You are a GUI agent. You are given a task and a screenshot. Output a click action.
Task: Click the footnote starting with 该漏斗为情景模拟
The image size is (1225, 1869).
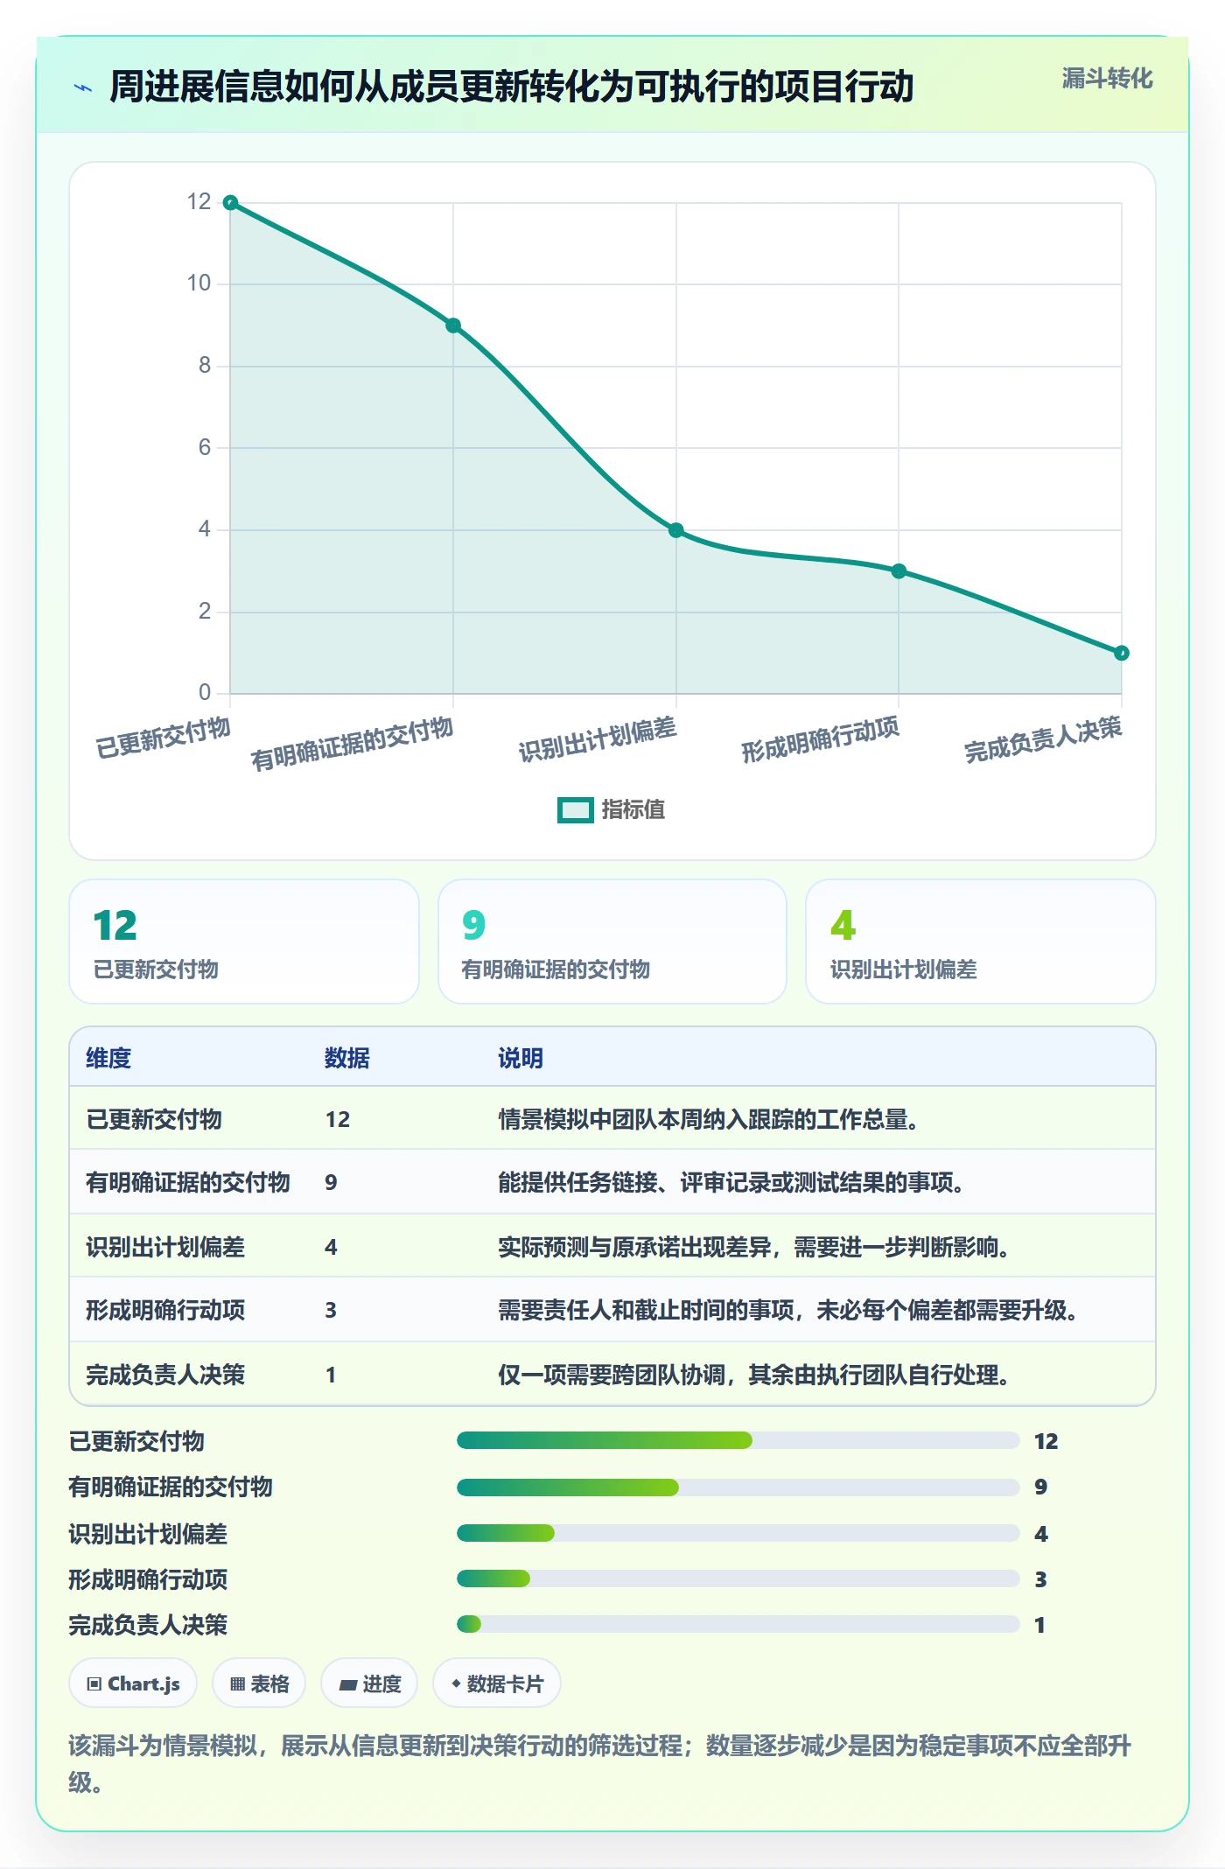point(600,1764)
